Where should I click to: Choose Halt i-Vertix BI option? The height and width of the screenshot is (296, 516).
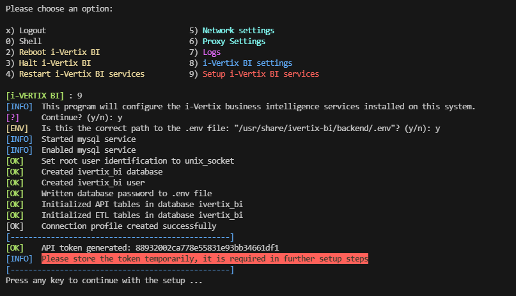[48, 63]
